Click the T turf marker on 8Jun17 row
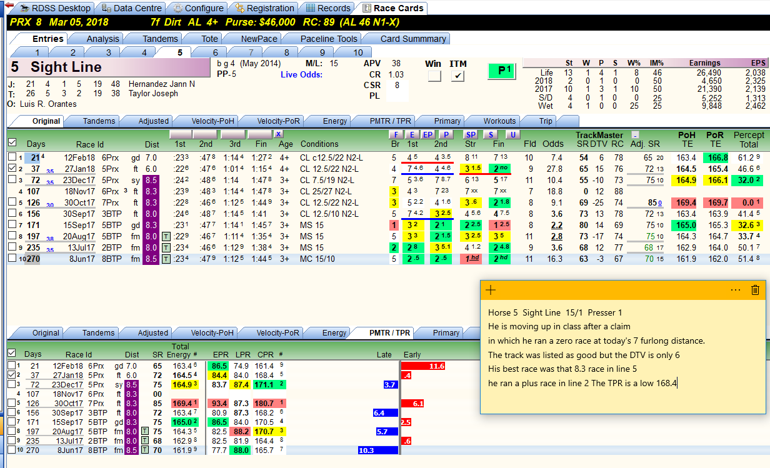 coord(166,259)
